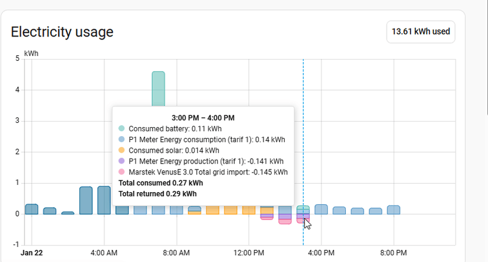The width and height of the screenshot is (488, 262).
Task: Click the purple P1 Meter production legend dot
Action: 122,161
